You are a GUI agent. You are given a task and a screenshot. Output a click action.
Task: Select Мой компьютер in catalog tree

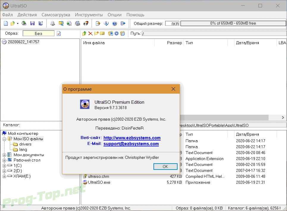click(x=23, y=133)
